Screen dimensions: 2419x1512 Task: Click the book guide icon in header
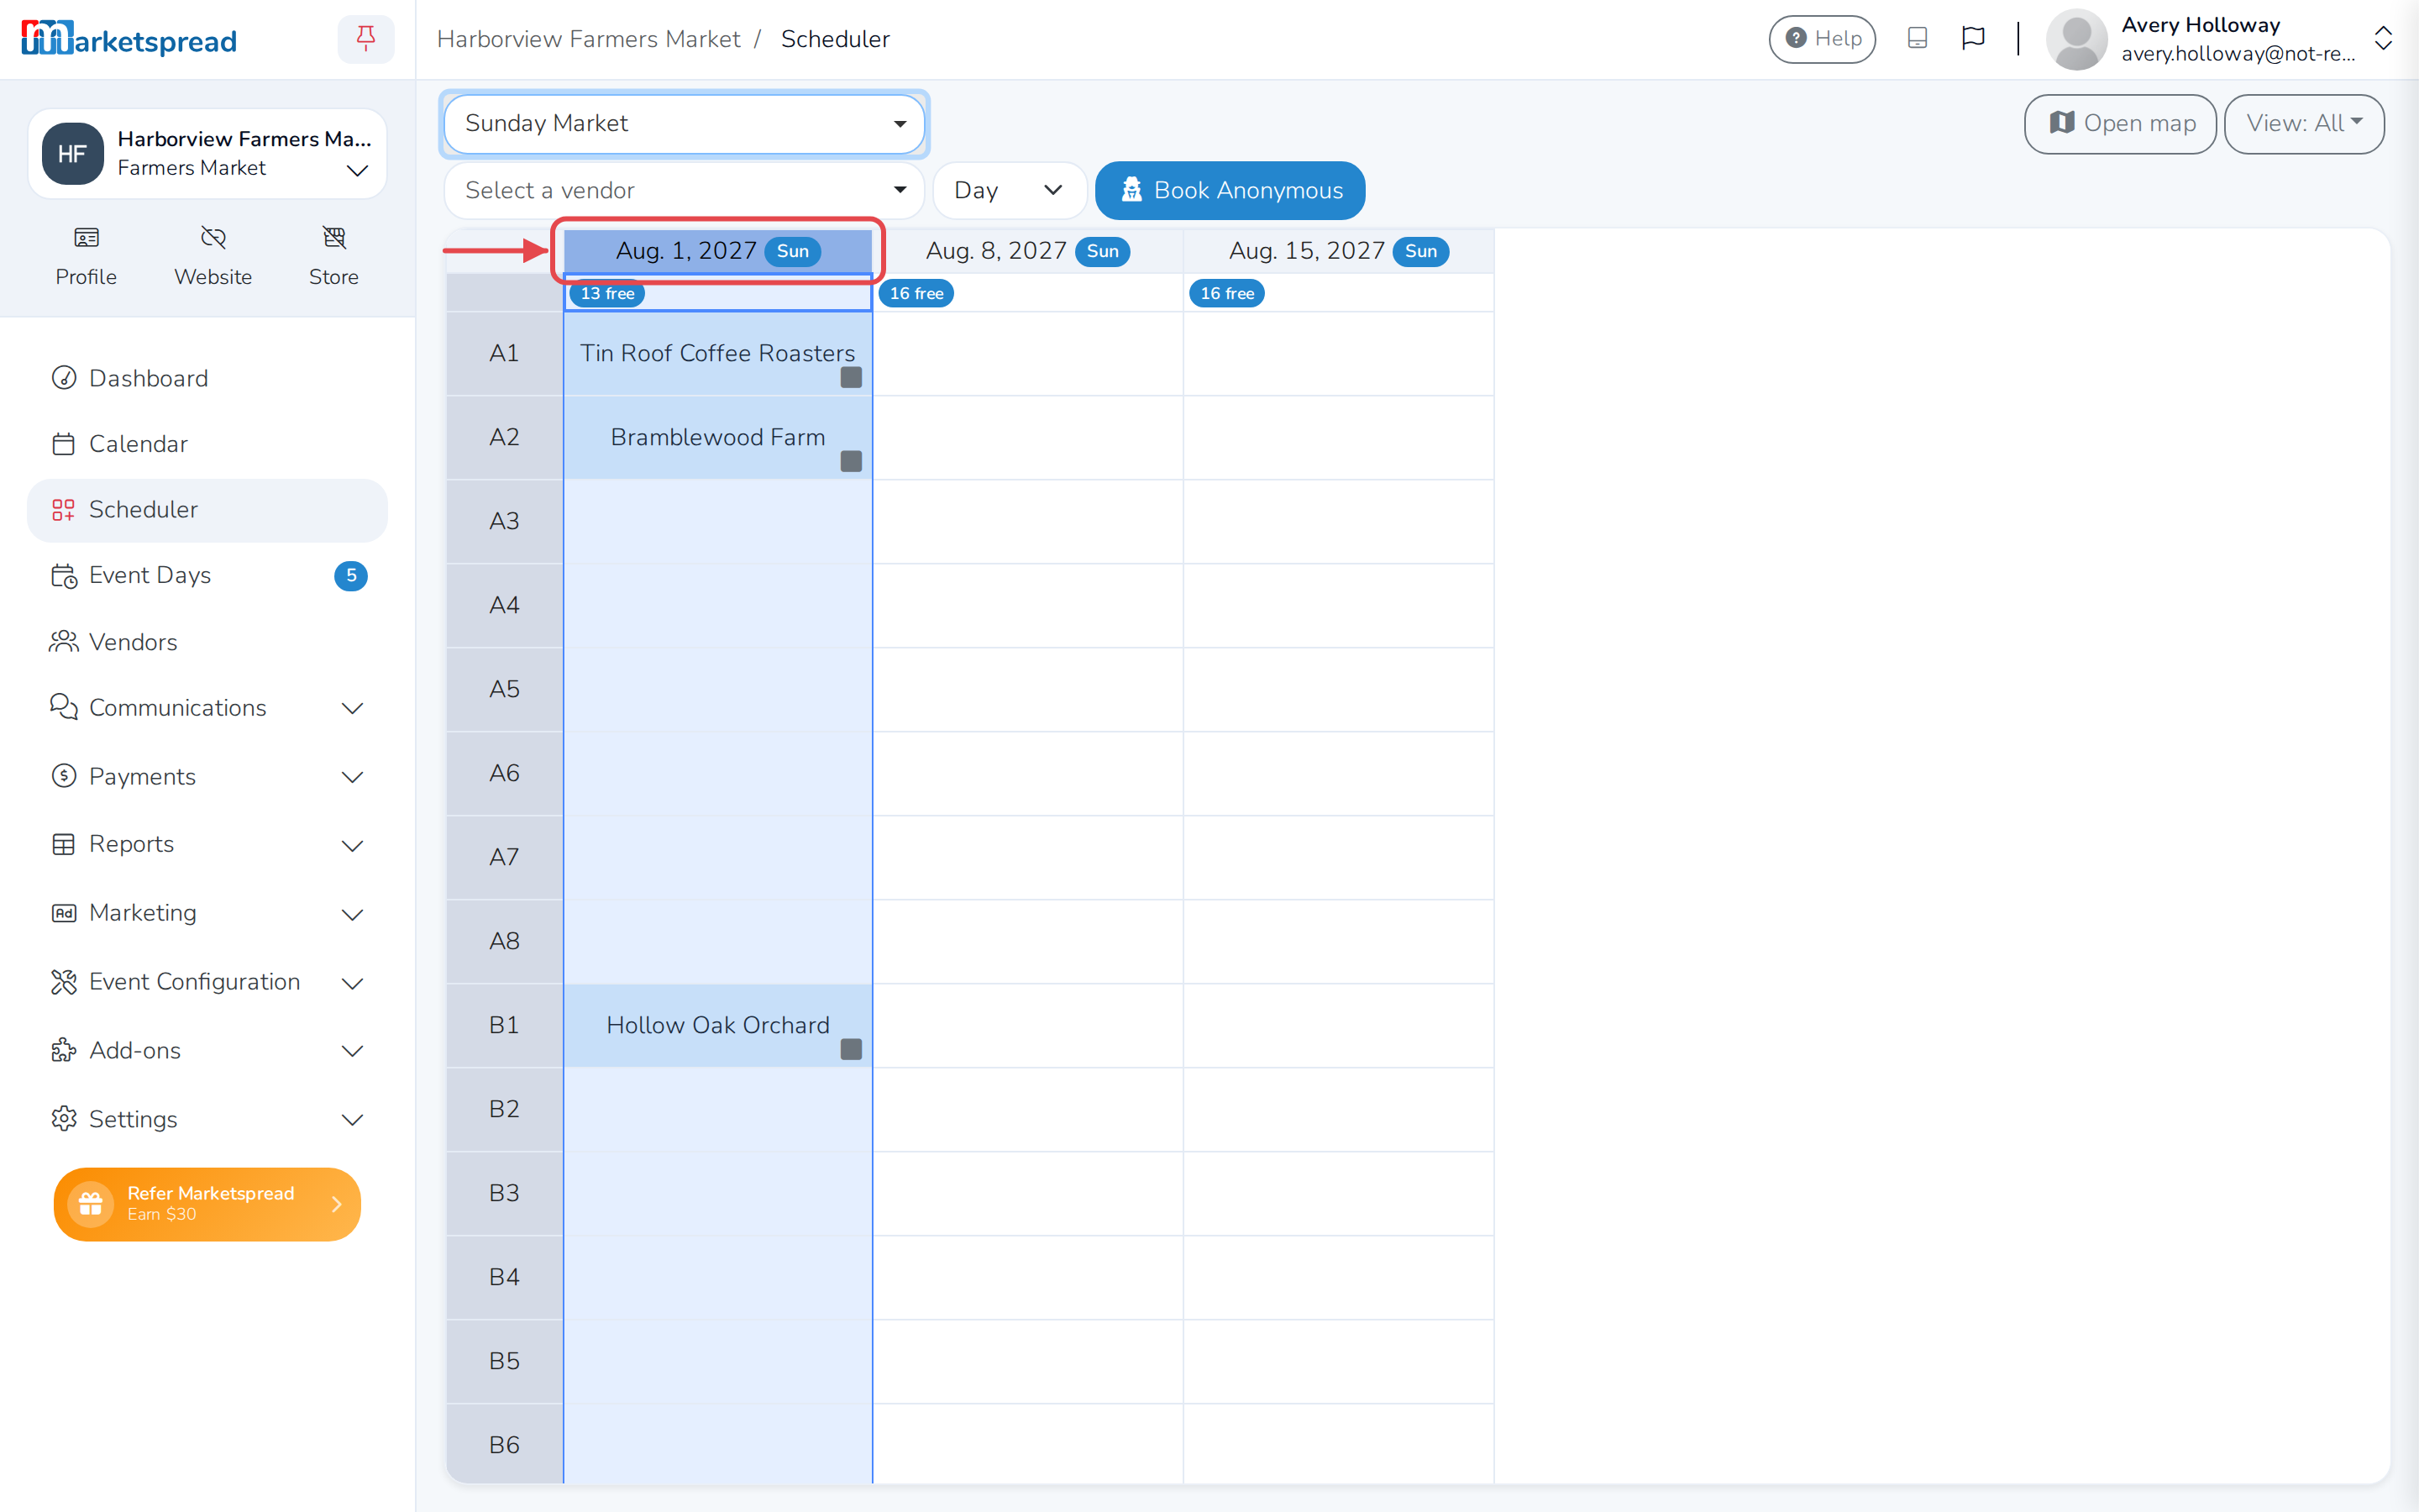coord(1918,38)
